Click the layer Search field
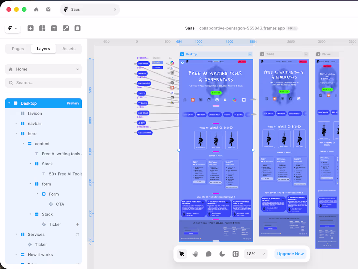This screenshot has width=358, height=269. coord(43,83)
